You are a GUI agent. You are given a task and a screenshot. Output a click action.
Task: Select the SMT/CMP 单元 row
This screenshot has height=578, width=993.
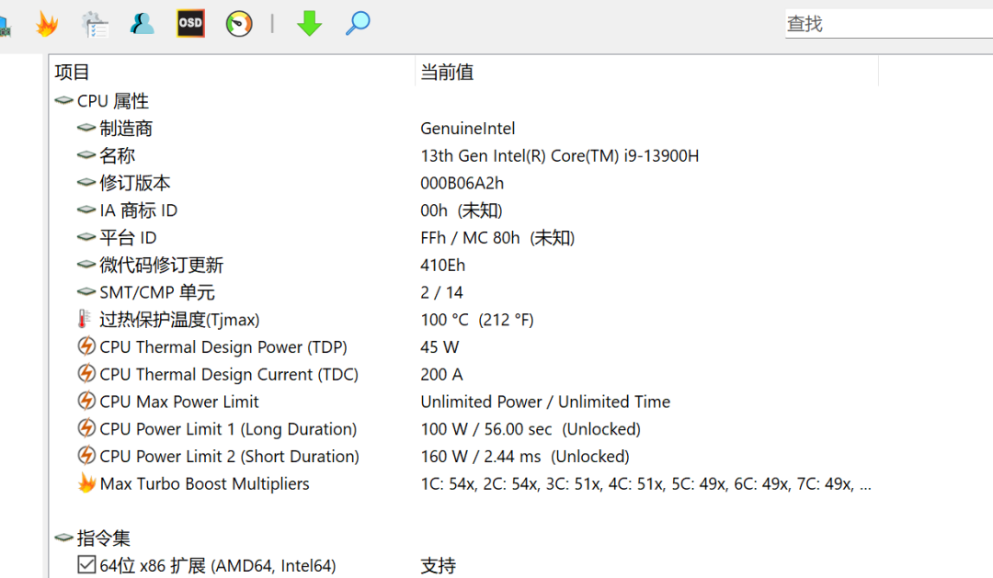coord(157,292)
